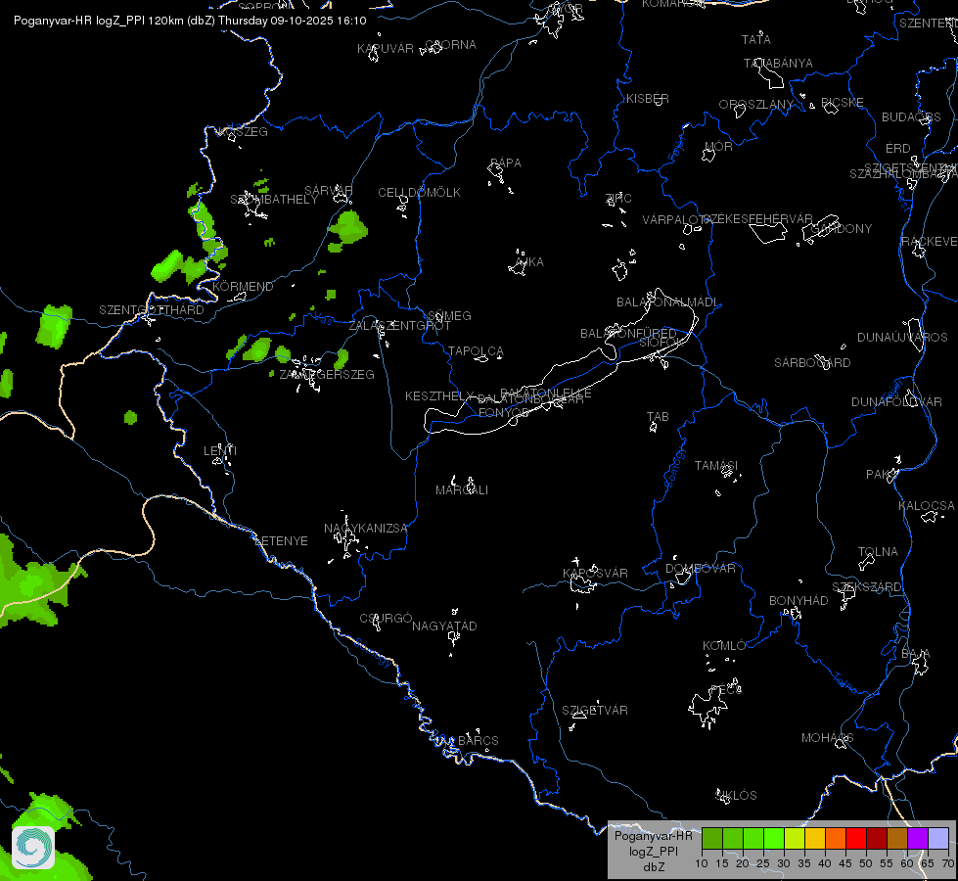Select the ZALAEGERSZEG city label
The width and height of the screenshot is (958, 881).
pos(327,375)
